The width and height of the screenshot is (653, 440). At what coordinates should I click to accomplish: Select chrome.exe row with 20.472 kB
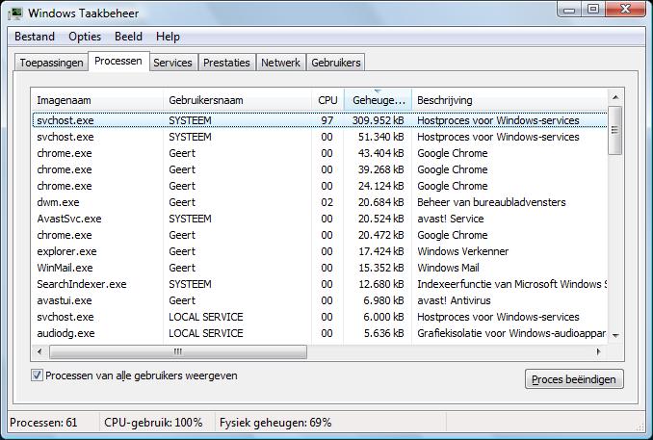[320, 235]
